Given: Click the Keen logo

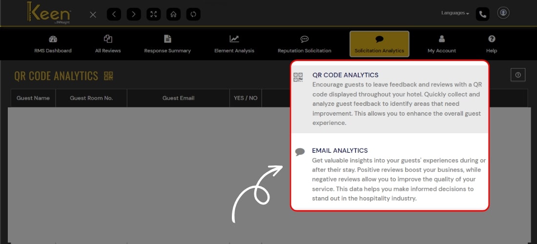Looking at the screenshot, I should click(49, 13).
